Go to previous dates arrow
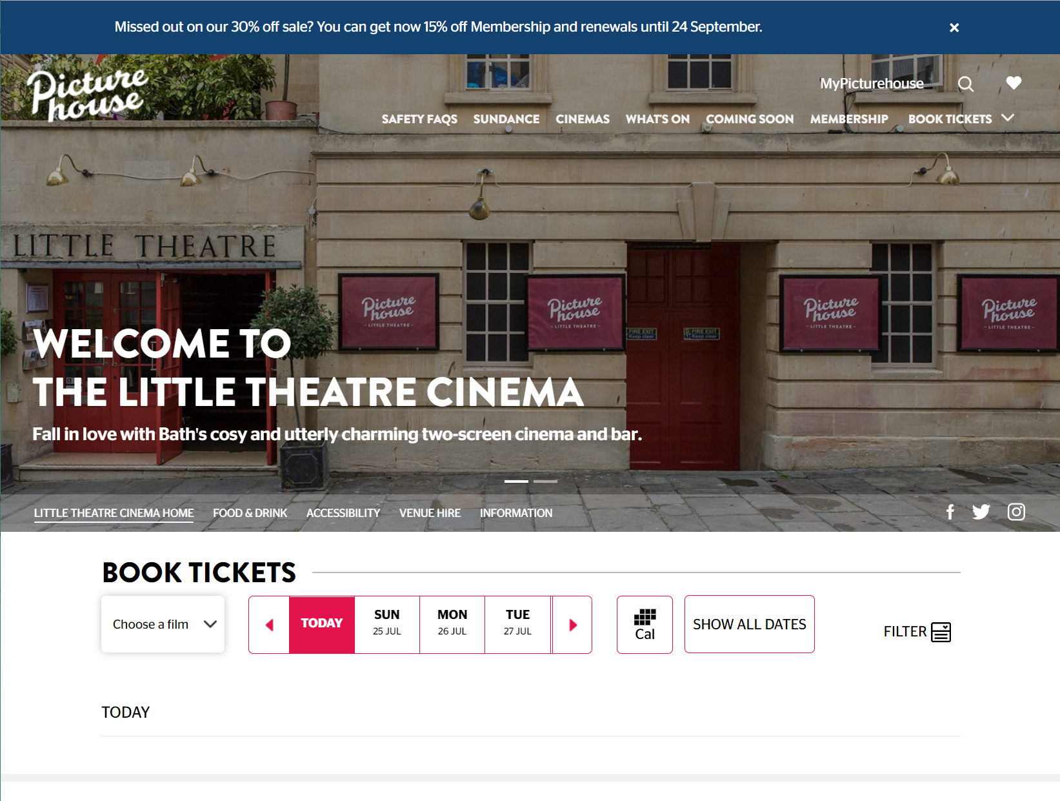 [x=269, y=624]
